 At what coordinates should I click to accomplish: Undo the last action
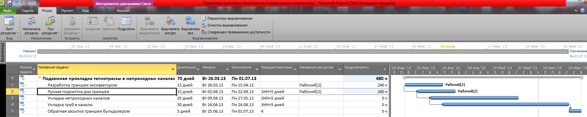click(x=17, y=3)
